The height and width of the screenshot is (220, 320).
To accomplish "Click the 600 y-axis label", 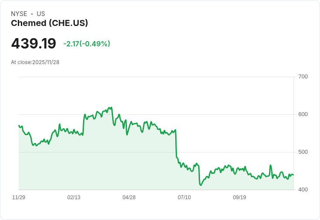I will coord(303,114).
